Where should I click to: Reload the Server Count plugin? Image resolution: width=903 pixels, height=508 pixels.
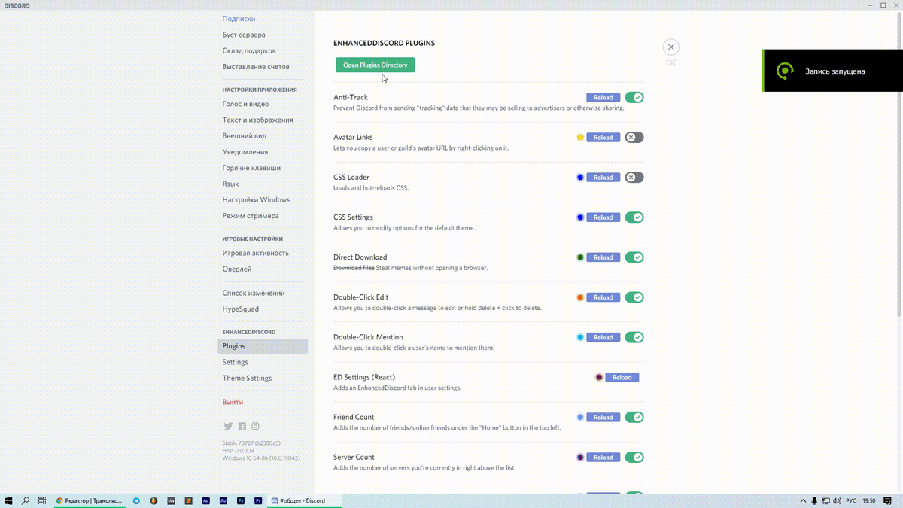click(x=603, y=457)
